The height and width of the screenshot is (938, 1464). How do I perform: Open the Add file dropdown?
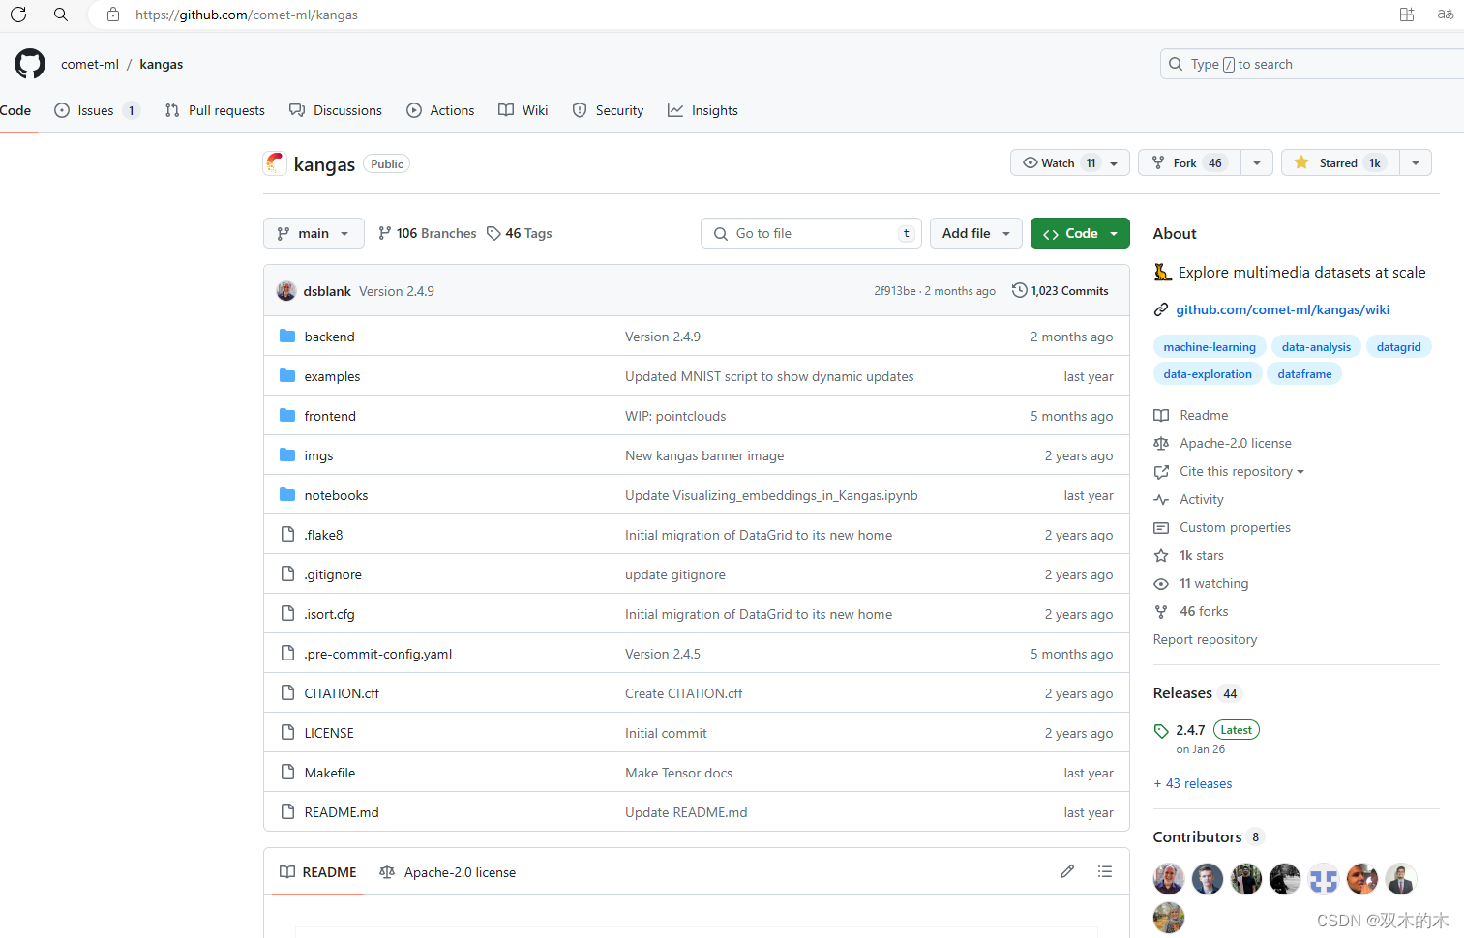(x=976, y=233)
